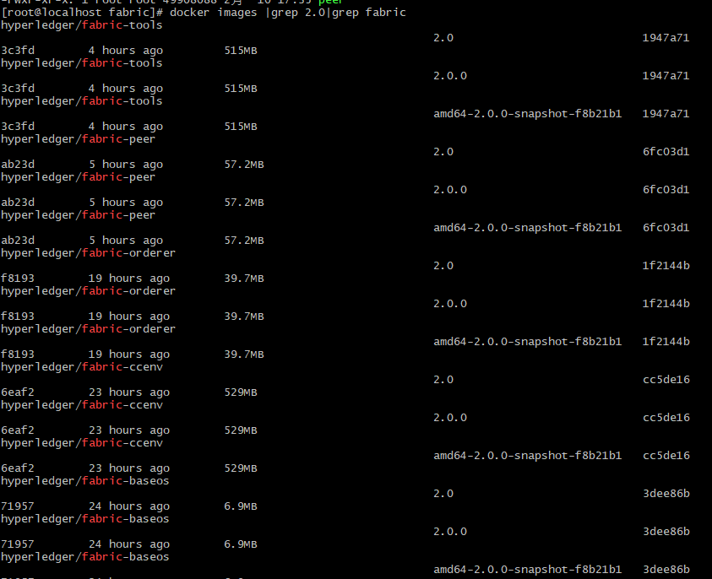Select the 2.0 tag of fabric-ccenv
The width and height of the screenshot is (712, 579).
[443, 379]
